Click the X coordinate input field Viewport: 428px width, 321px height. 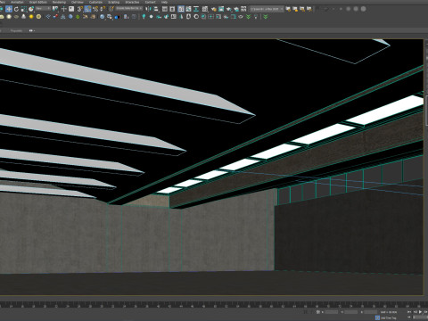332,312
